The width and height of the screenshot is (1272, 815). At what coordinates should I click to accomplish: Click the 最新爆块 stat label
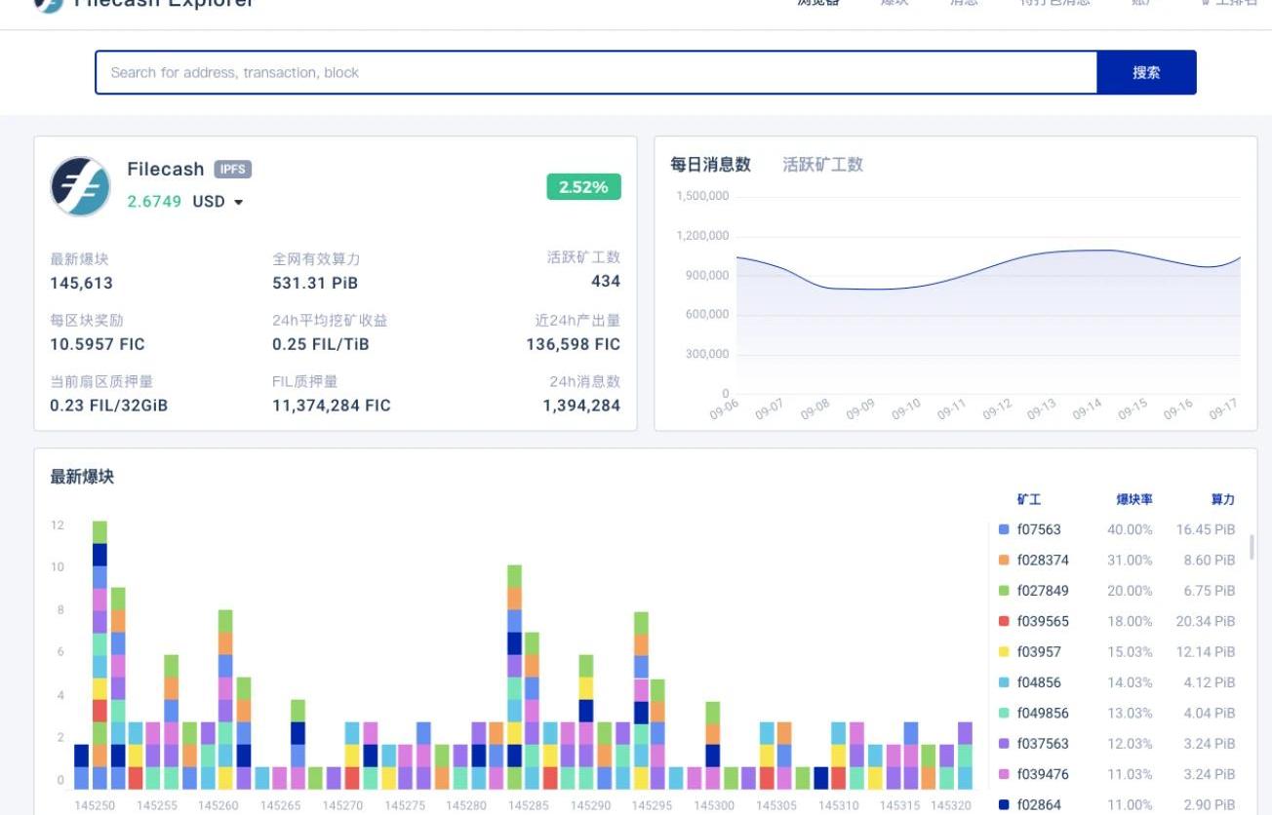point(79,259)
